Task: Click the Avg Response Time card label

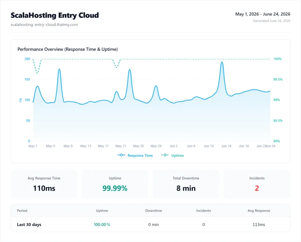Action: [x=44, y=178]
